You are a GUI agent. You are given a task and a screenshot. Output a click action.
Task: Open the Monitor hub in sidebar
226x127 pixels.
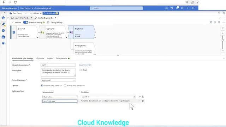pos(3,31)
